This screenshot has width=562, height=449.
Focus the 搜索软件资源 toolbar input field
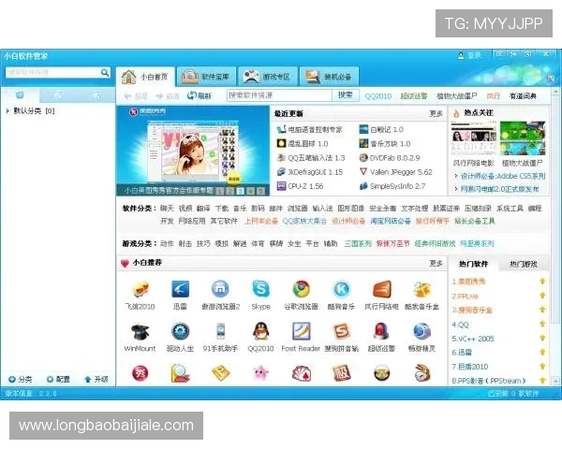click(x=279, y=95)
